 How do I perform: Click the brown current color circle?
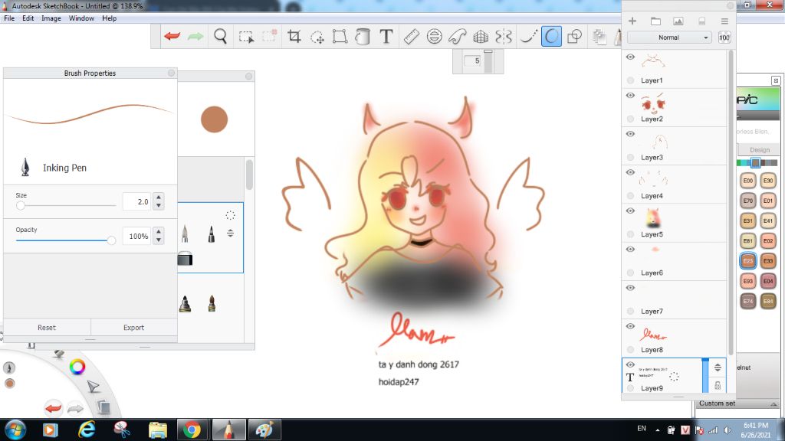coord(215,119)
